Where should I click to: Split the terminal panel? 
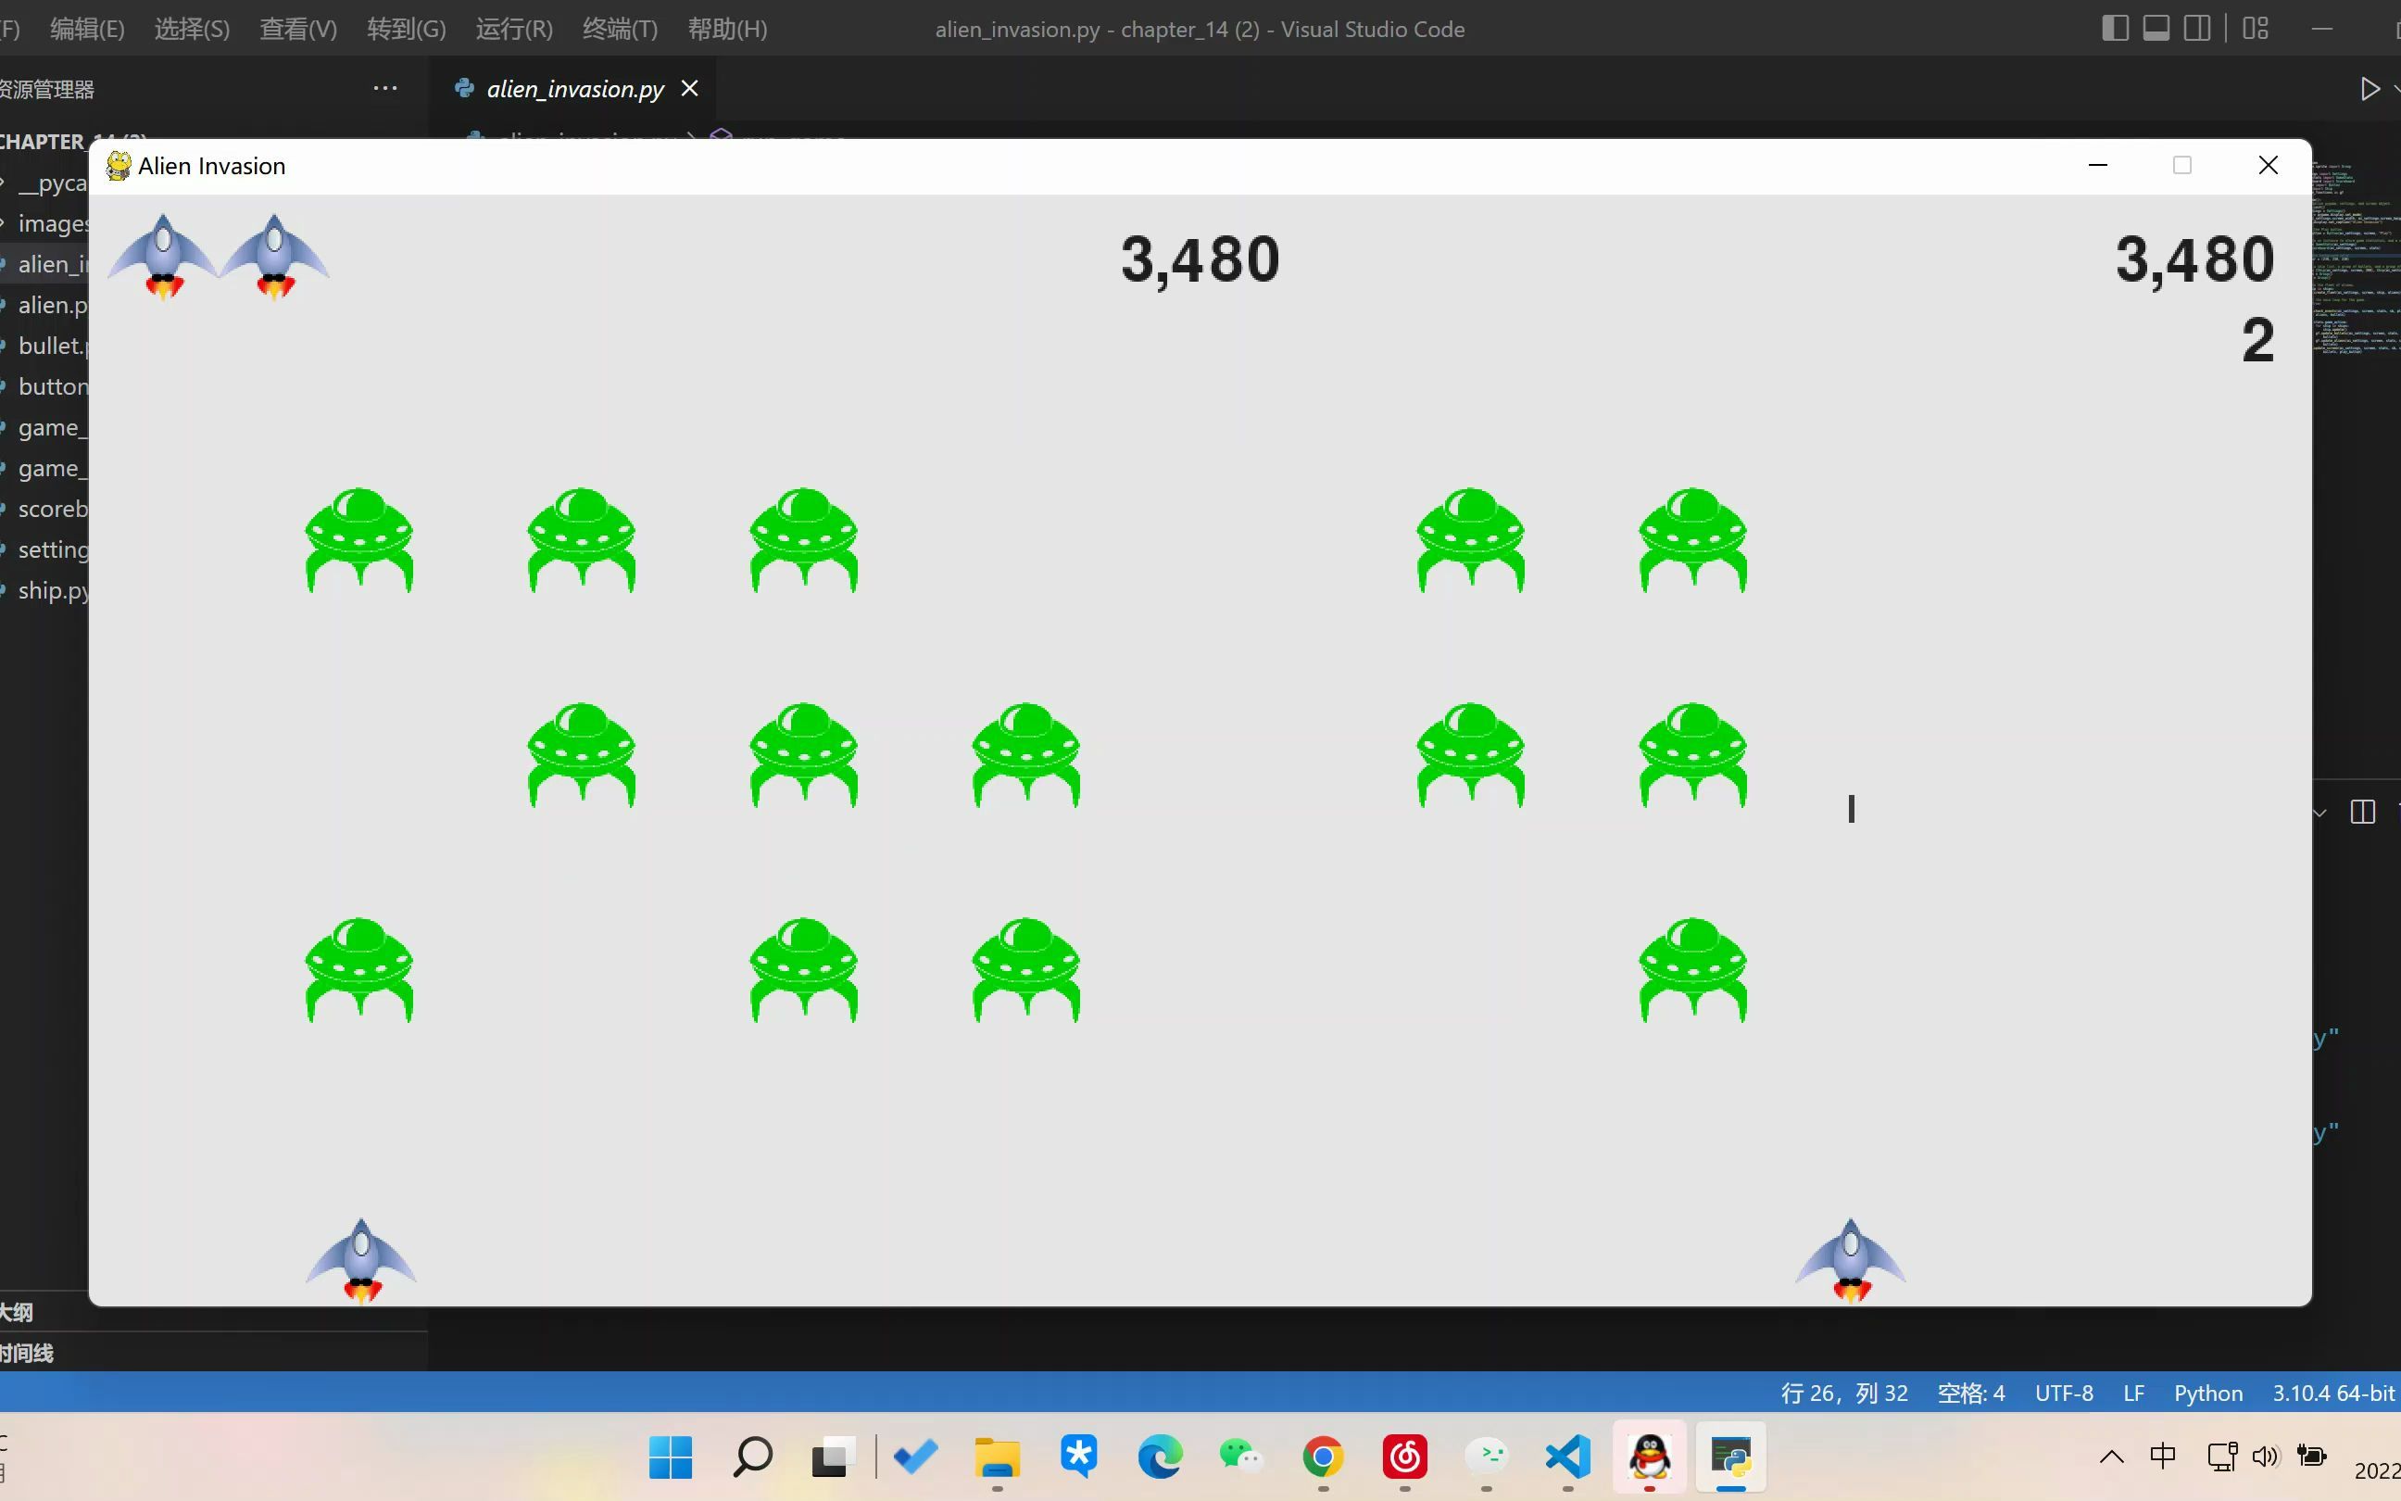(x=2362, y=814)
